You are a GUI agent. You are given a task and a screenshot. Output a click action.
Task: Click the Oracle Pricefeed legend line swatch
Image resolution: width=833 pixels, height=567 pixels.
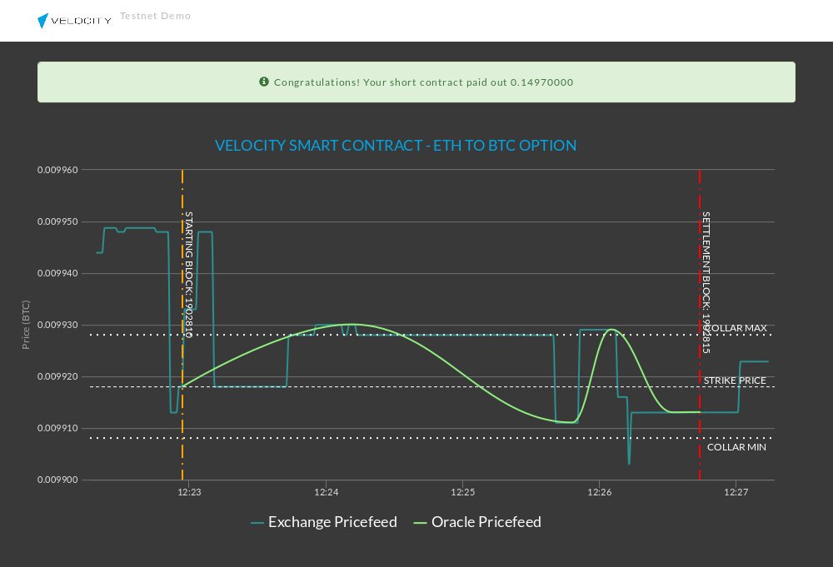(x=420, y=523)
